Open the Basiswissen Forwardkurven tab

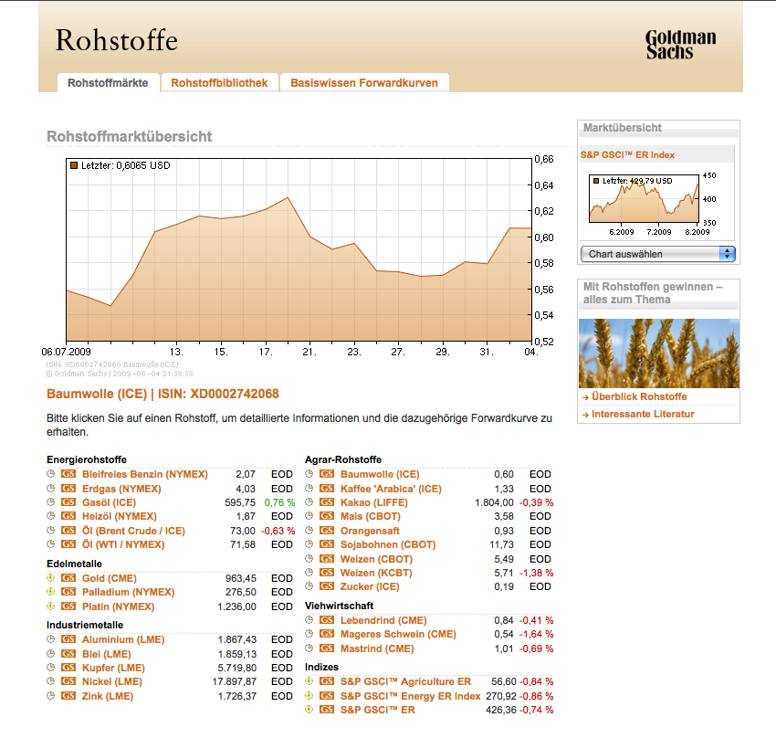point(364,83)
